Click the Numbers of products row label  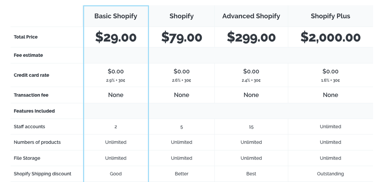37,142
